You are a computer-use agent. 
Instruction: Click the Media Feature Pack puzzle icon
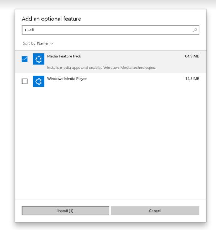[x=39, y=59]
